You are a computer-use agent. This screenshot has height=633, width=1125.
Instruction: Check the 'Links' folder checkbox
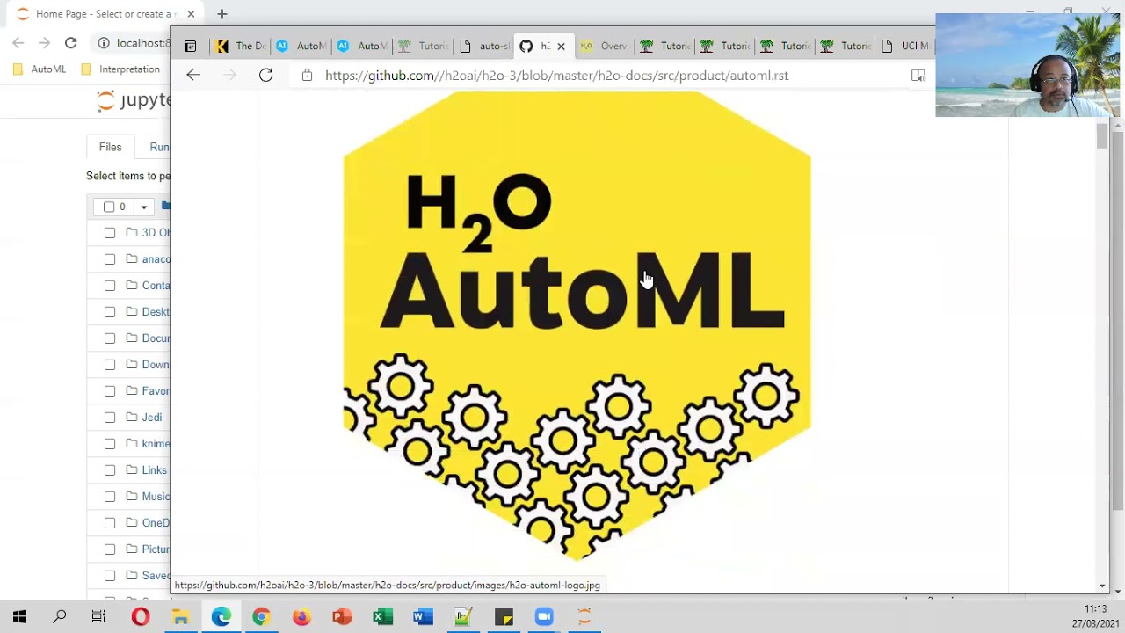[110, 470]
